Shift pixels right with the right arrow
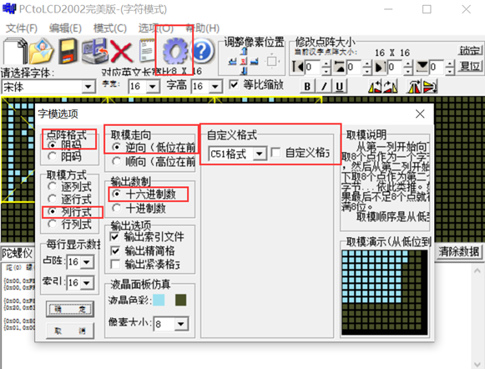This screenshot has height=369, width=485. tap(255, 62)
